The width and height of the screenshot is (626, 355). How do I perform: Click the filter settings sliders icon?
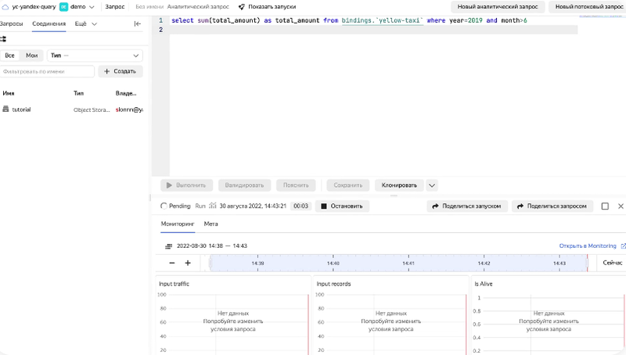coord(3,39)
